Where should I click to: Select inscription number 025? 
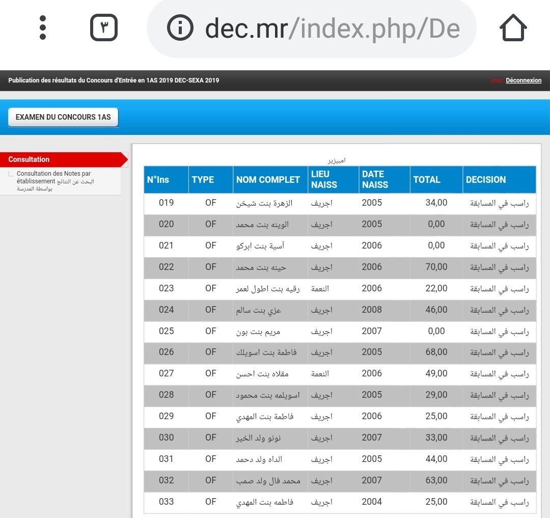click(166, 331)
